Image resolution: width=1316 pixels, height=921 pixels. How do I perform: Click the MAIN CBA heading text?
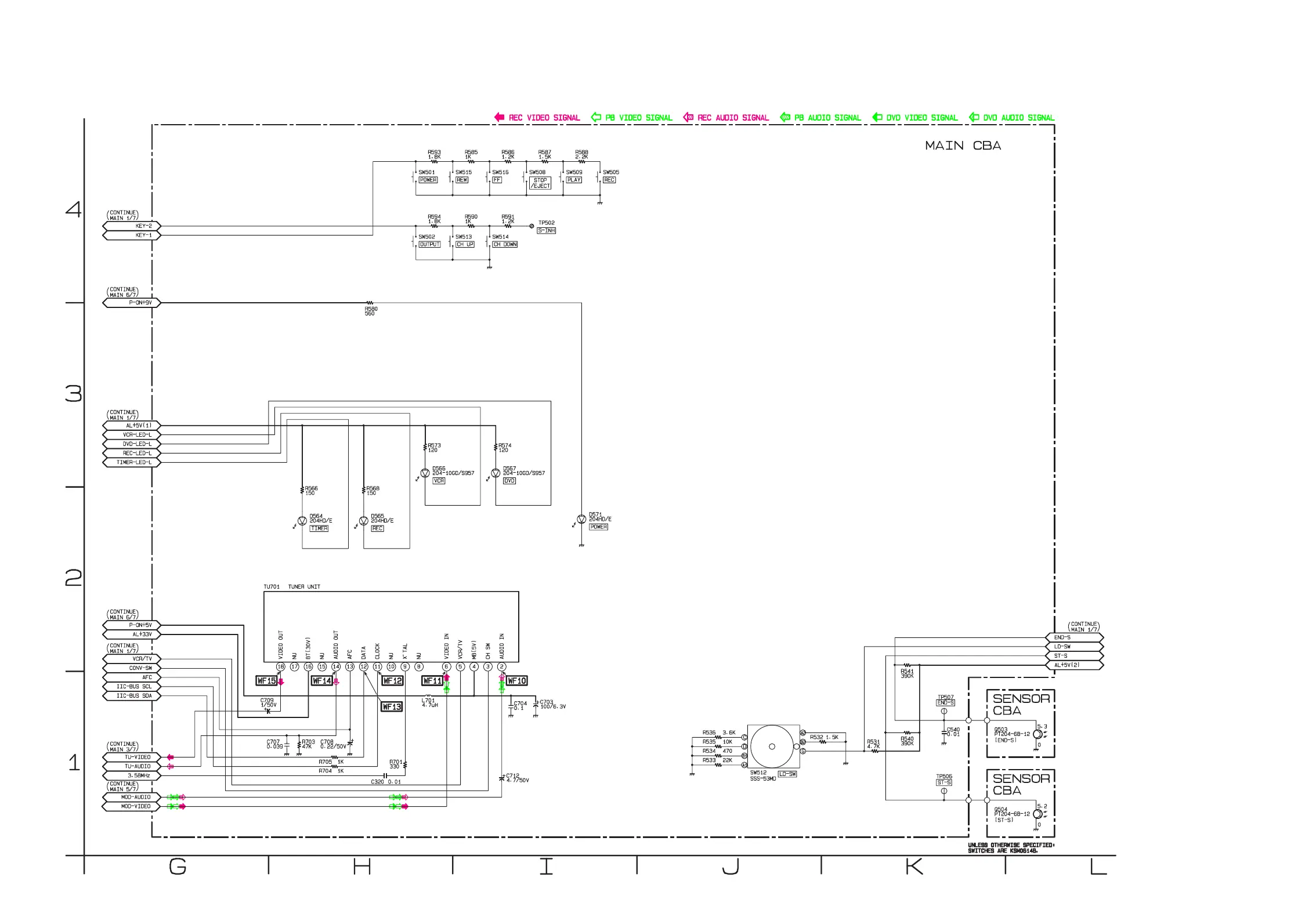click(x=963, y=146)
